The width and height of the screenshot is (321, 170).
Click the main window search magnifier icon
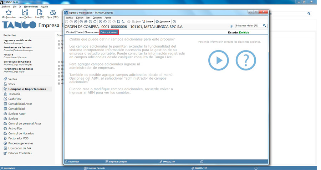point(309,14)
